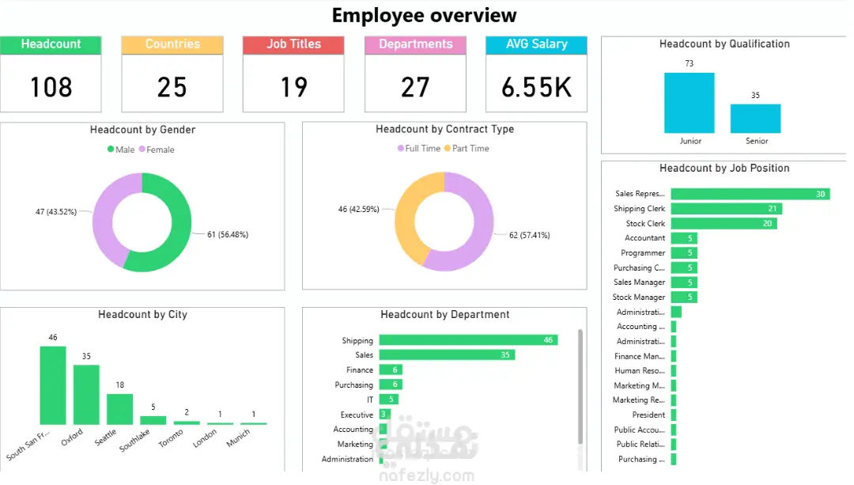Screen dimensions: 854x485
Task: Click the Headcount card showing 108
Action: coord(51,74)
